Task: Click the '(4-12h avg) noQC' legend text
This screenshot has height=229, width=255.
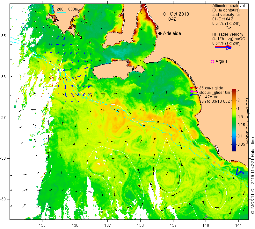Action: [x=229, y=39]
